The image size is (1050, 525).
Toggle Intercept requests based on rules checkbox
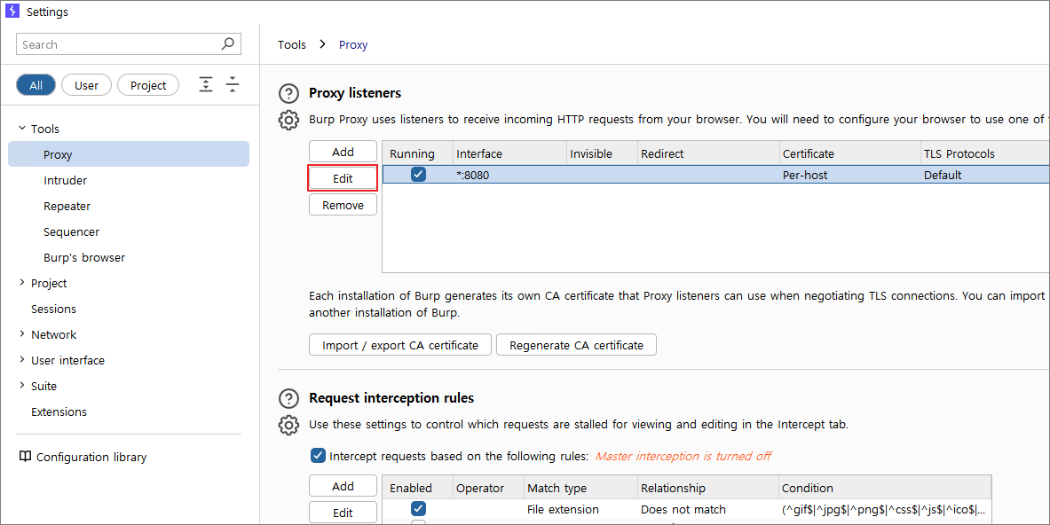319,456
